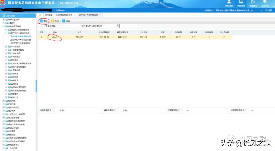Image resolution: width=275 pixels, height=151 pixels.
Task: Click the search magnifier icon in header
Action: click(86, 3)
